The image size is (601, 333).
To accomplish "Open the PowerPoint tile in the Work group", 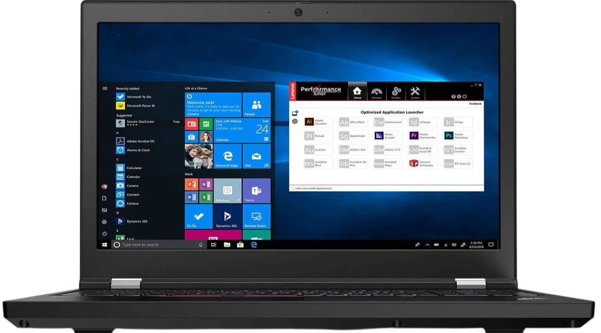I will point(191,184).
